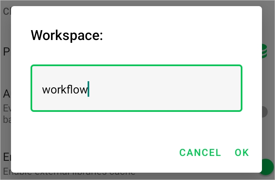Click the green database icon behind the dialog
Viewport: 275px width, 180px height.
tap(265, 51)
